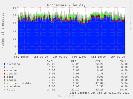The image size is (133, 99).
Task: Click total minimum value 21.12
Action: [75, 90]
